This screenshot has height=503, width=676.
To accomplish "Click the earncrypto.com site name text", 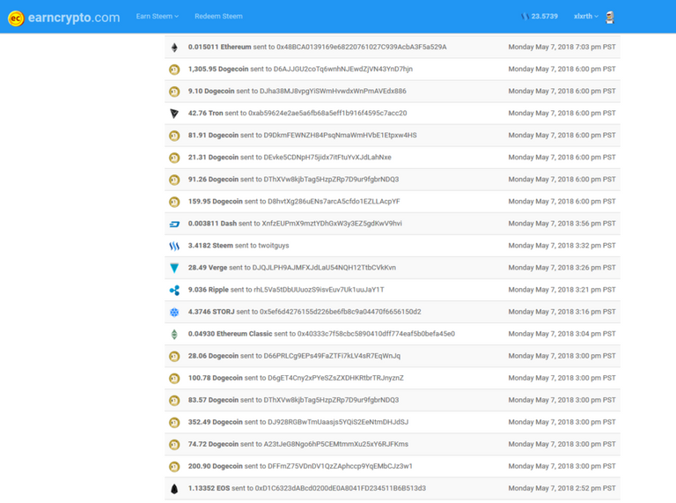I will (74, 17).
